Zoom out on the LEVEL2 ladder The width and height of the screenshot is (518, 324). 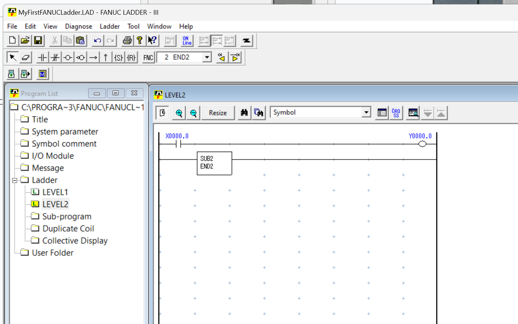(193, 113)
